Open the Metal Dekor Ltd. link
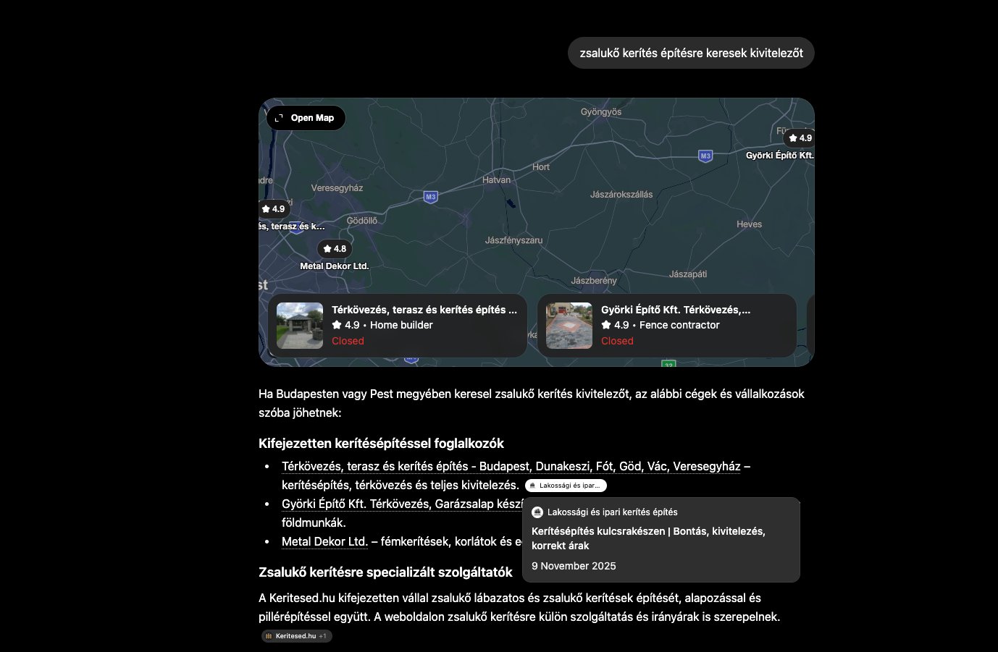Viewport: 998px width, 652px height. click(324, 541)
